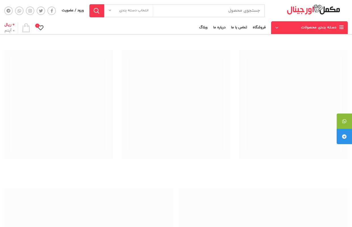
Task: Open the وبلاگ menu link
Action: click(203, 28)
